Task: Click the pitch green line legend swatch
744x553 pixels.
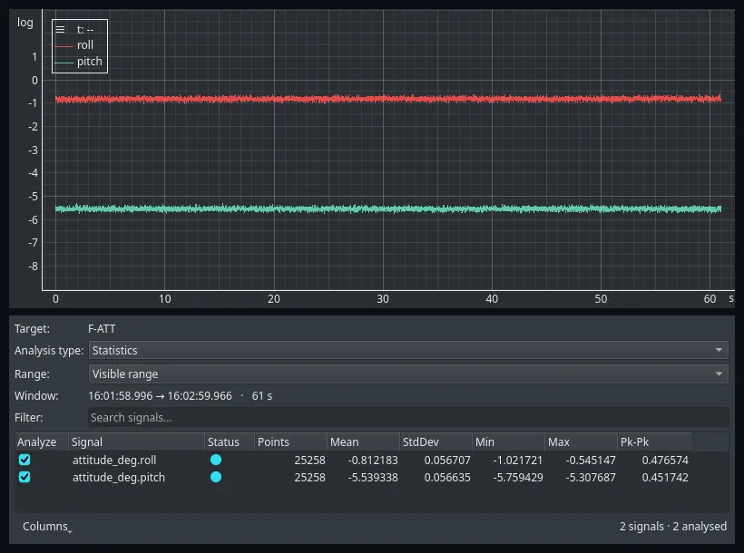Action: point(64,63)
